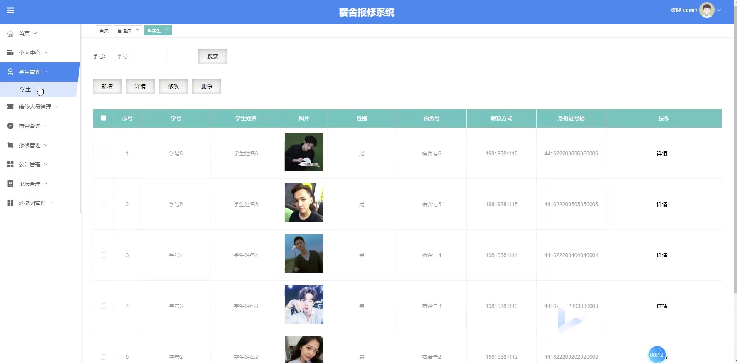Expand the 维修人员管理 sidebar menu

click(57, 107)
